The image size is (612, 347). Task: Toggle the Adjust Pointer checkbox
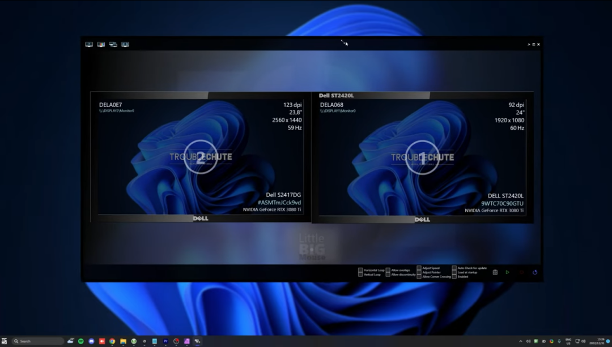click(419, 272)
